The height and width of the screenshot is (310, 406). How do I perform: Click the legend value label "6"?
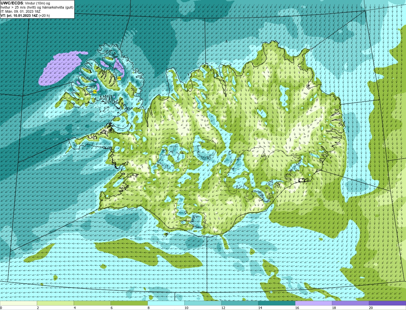(x=112, y=308)
